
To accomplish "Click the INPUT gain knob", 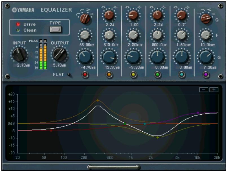I will coord(19,54).
